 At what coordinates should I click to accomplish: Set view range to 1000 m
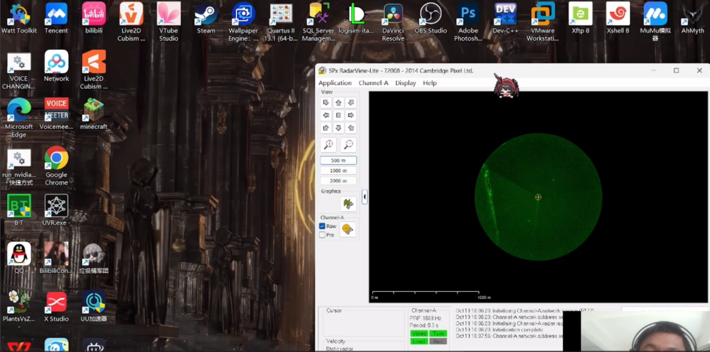click(338, 171)
